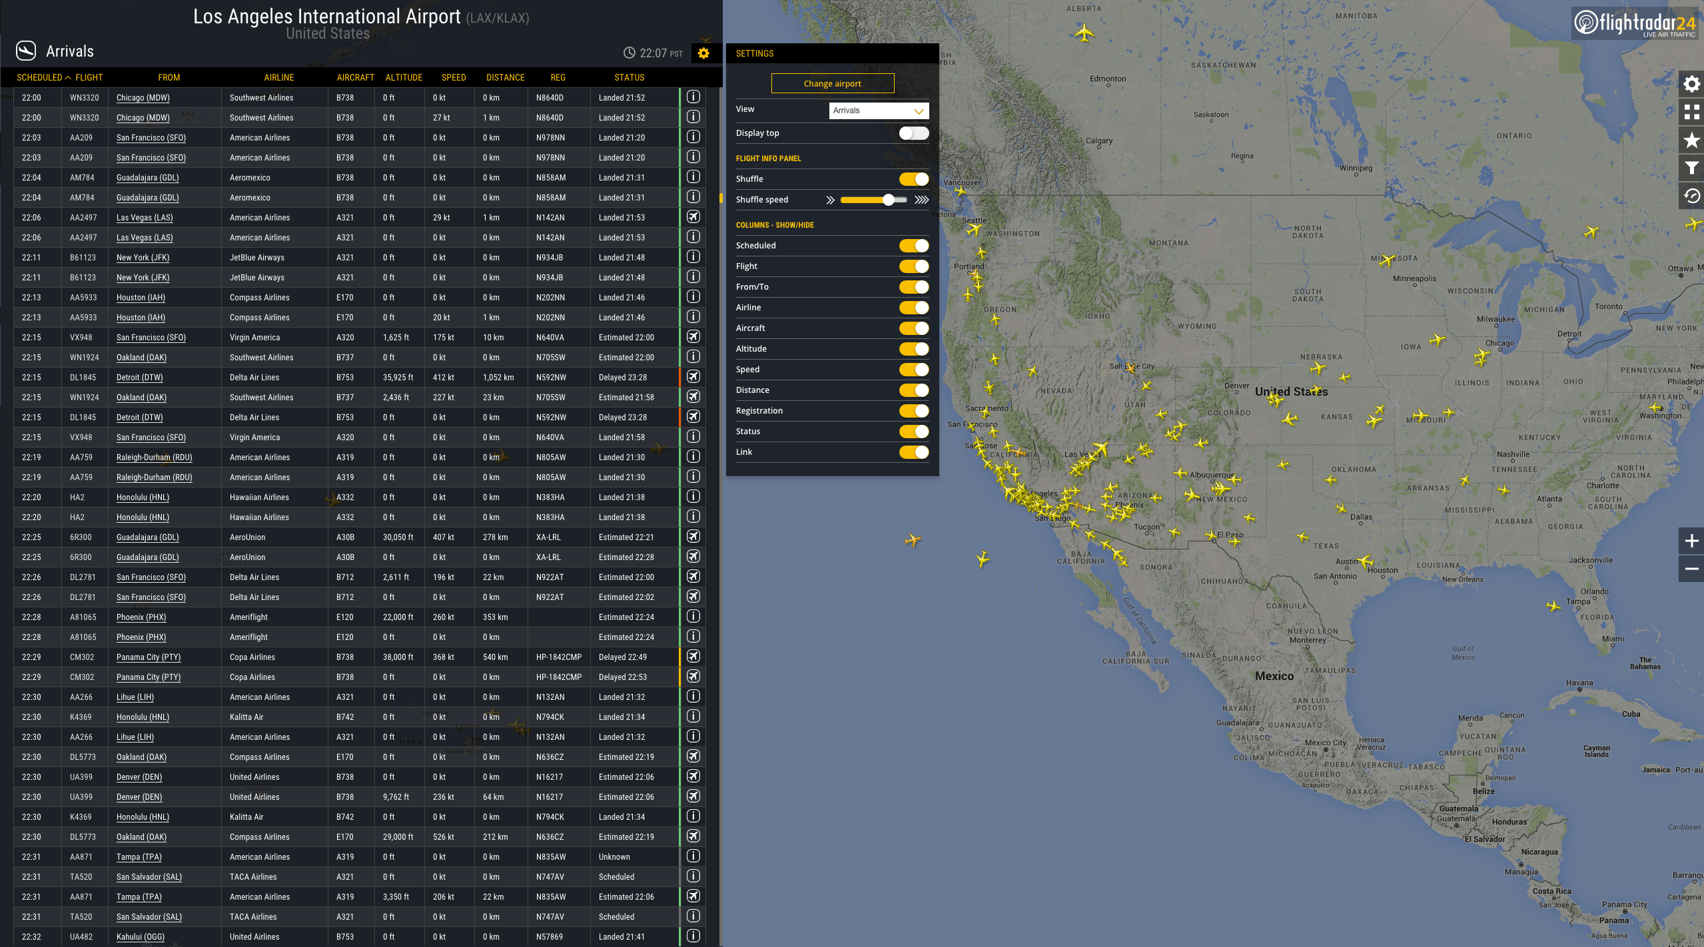This screenshot has width=1704, height=947.
Task: Open Kahului (OGG) airport link
Action: (x=140, y=937)
